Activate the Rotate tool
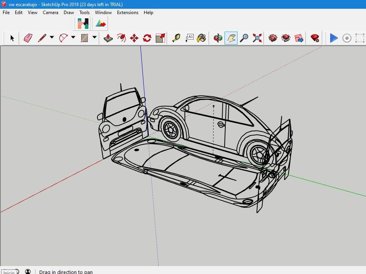Viewport: 366px width, 274px height. pyautogui.click(x=147, y=38)
